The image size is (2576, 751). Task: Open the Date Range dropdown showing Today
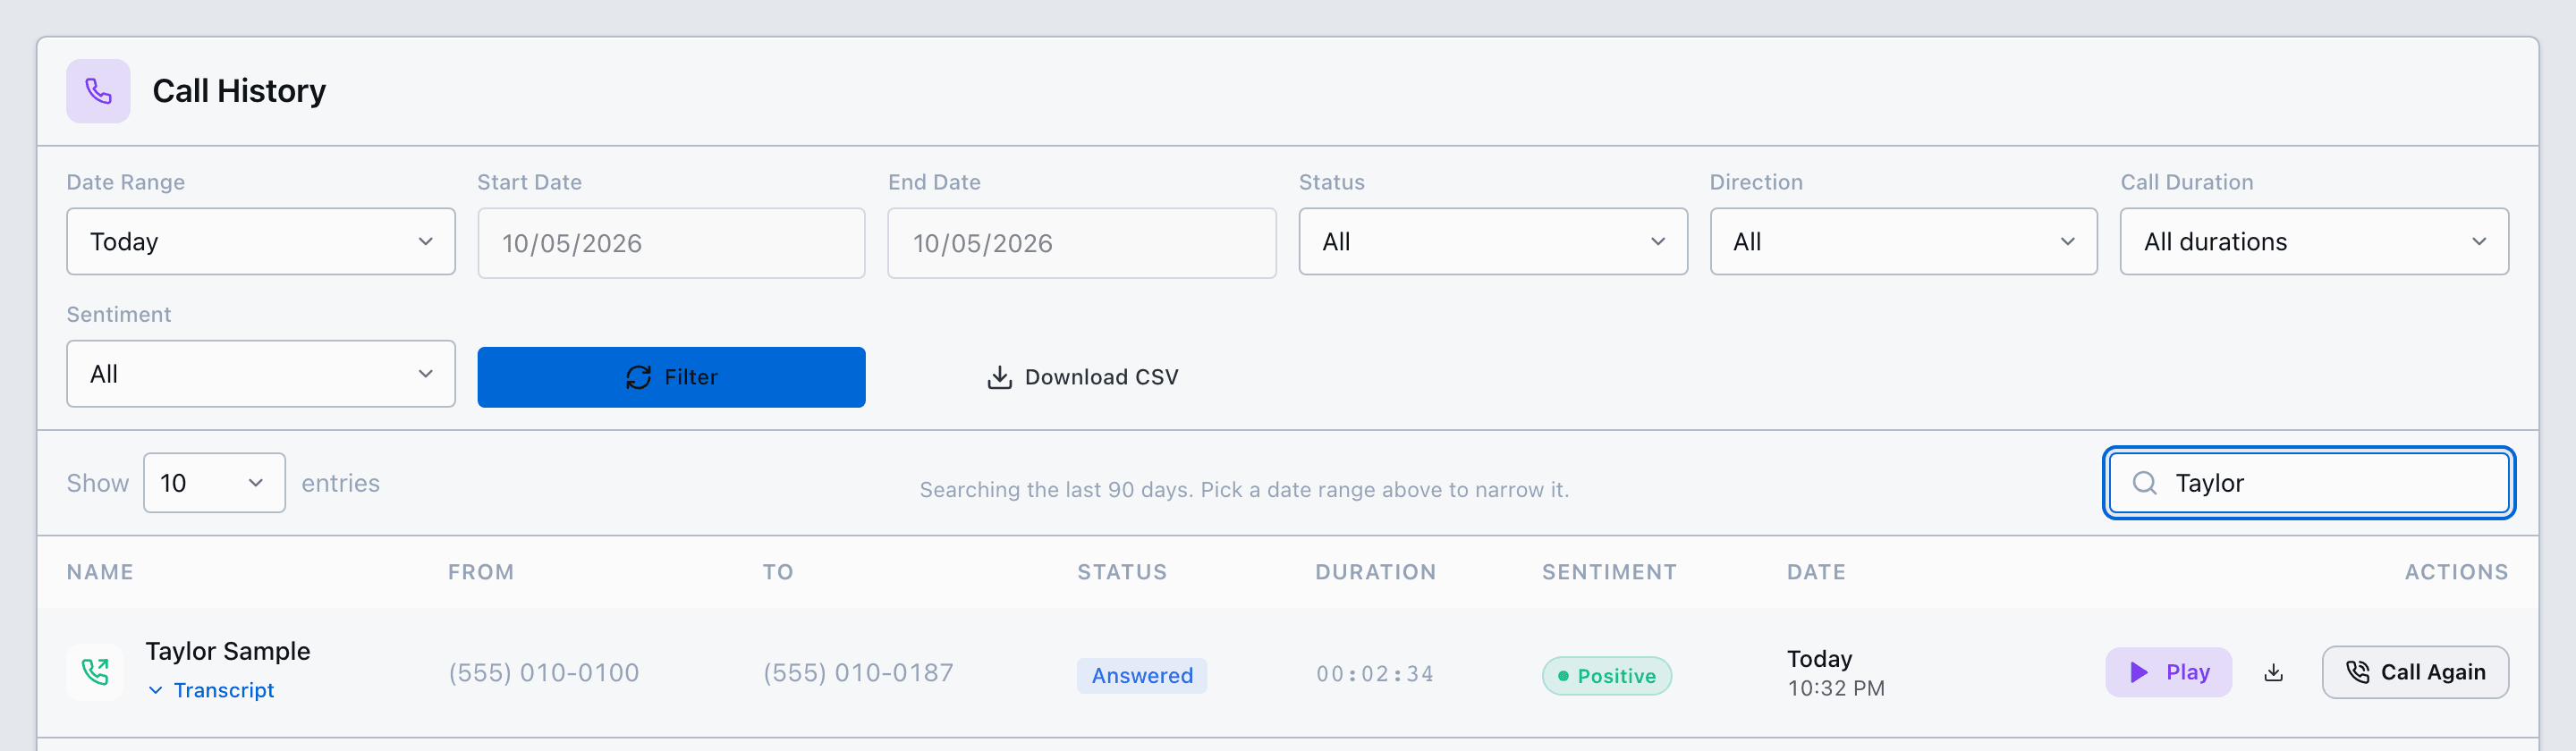tap(261, 241)
